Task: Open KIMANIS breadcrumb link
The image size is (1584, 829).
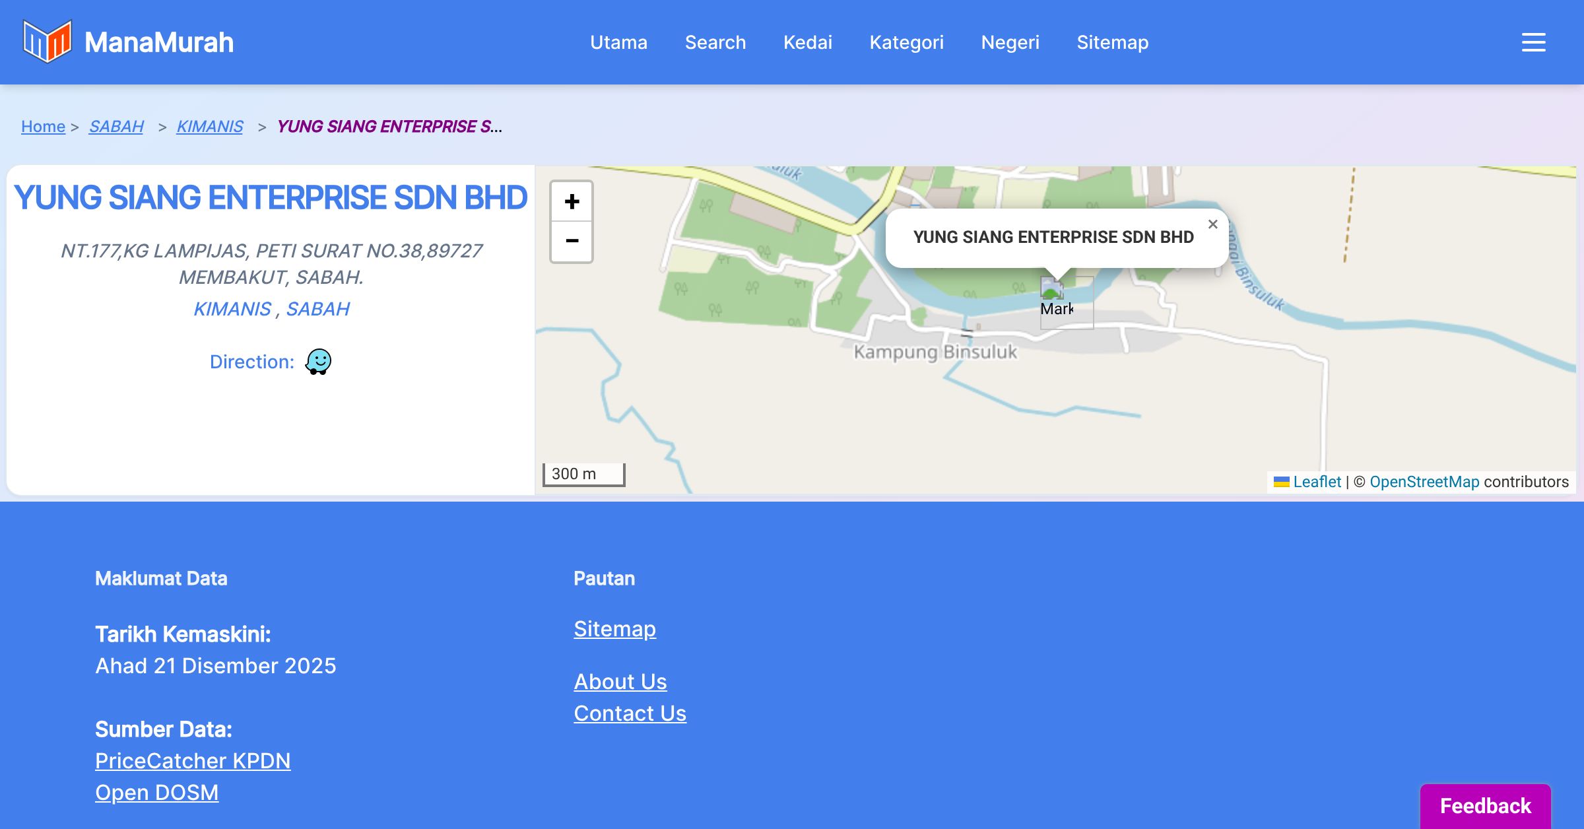Action: coord(210,126)
